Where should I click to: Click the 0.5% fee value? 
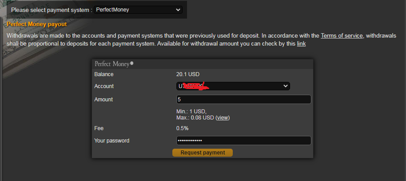point(183,128)
